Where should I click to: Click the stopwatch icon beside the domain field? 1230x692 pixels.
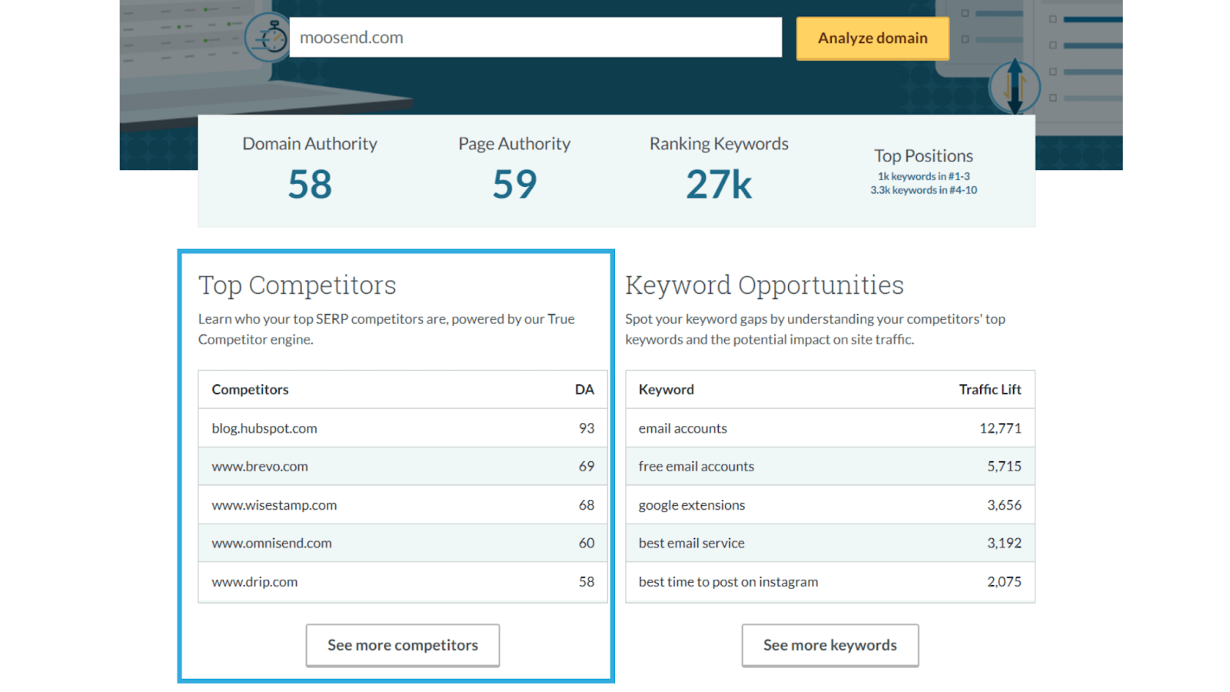point(268,37)
